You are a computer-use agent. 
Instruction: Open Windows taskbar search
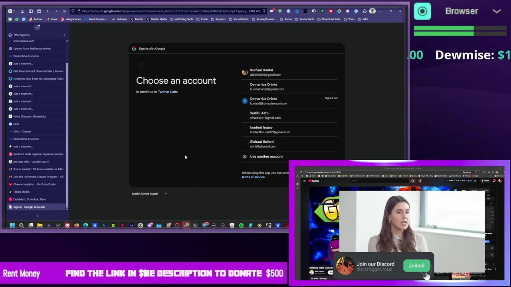22,226
